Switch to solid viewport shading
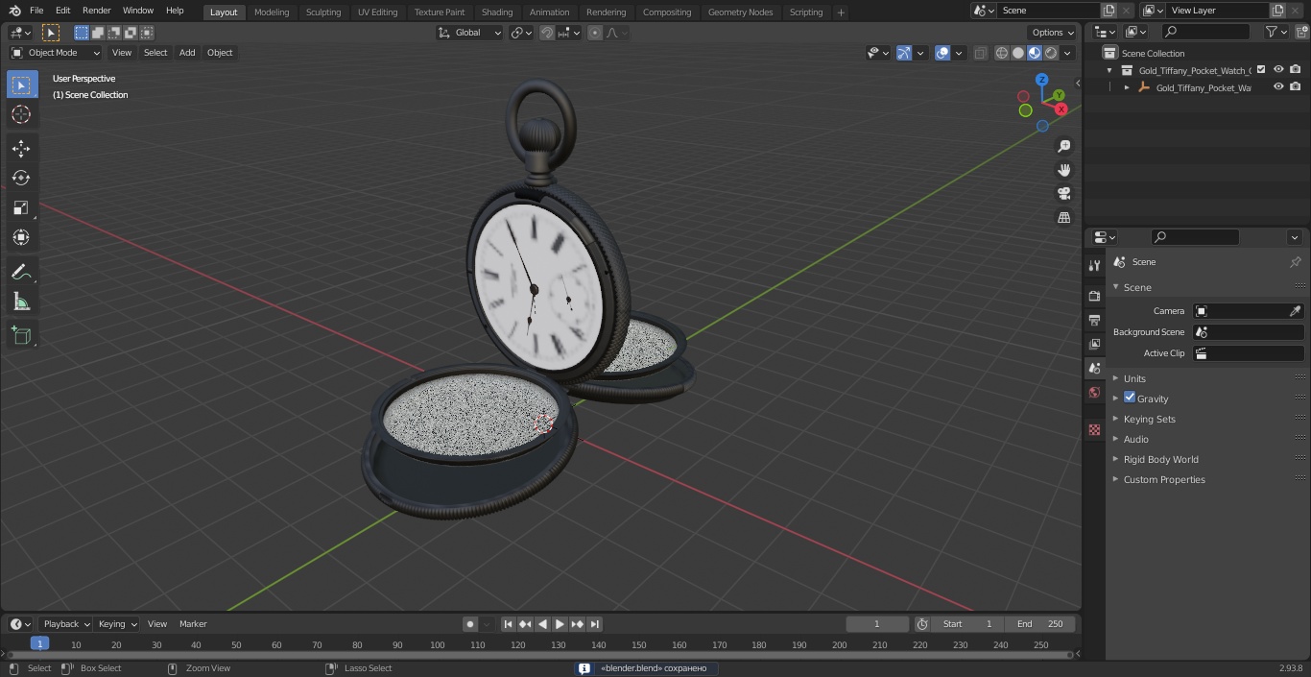The width and height of the screenshot is (1311, 677). click(x=1018, y=53)
